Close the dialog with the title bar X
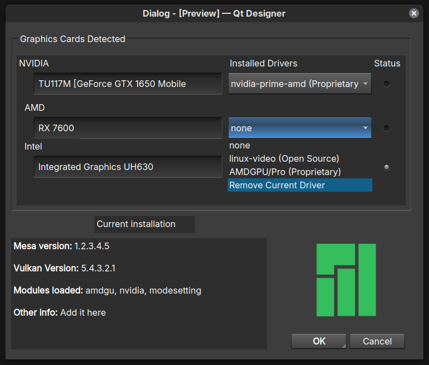Screen dimensions: 429x365 point(413,13)
